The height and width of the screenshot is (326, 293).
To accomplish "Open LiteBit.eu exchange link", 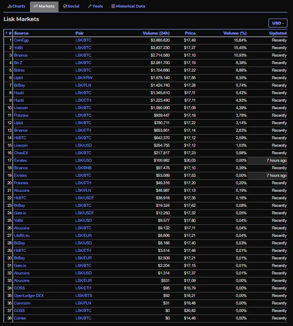I will point(22,235).
